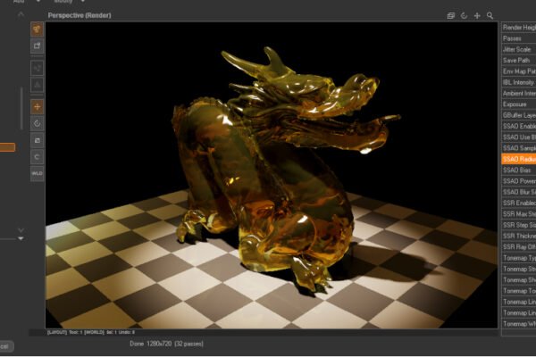536x357 pixels.
Task: Activate the orange move (plus) tool
Action: [x=37, y=107]
